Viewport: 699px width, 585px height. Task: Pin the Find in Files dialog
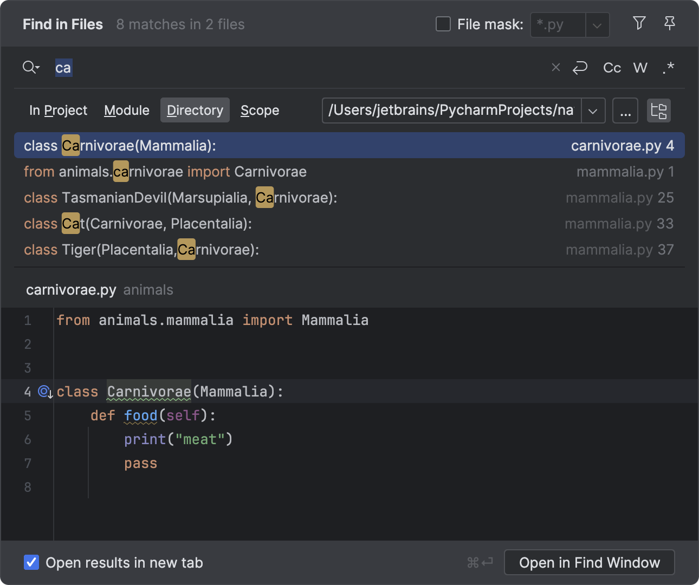point(670,24)
